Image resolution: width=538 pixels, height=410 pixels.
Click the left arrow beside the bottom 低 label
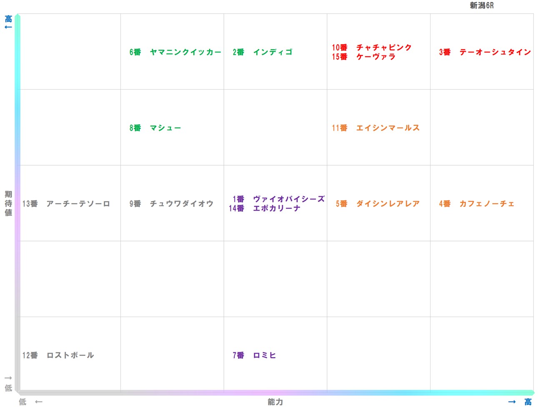click(39, 402)
